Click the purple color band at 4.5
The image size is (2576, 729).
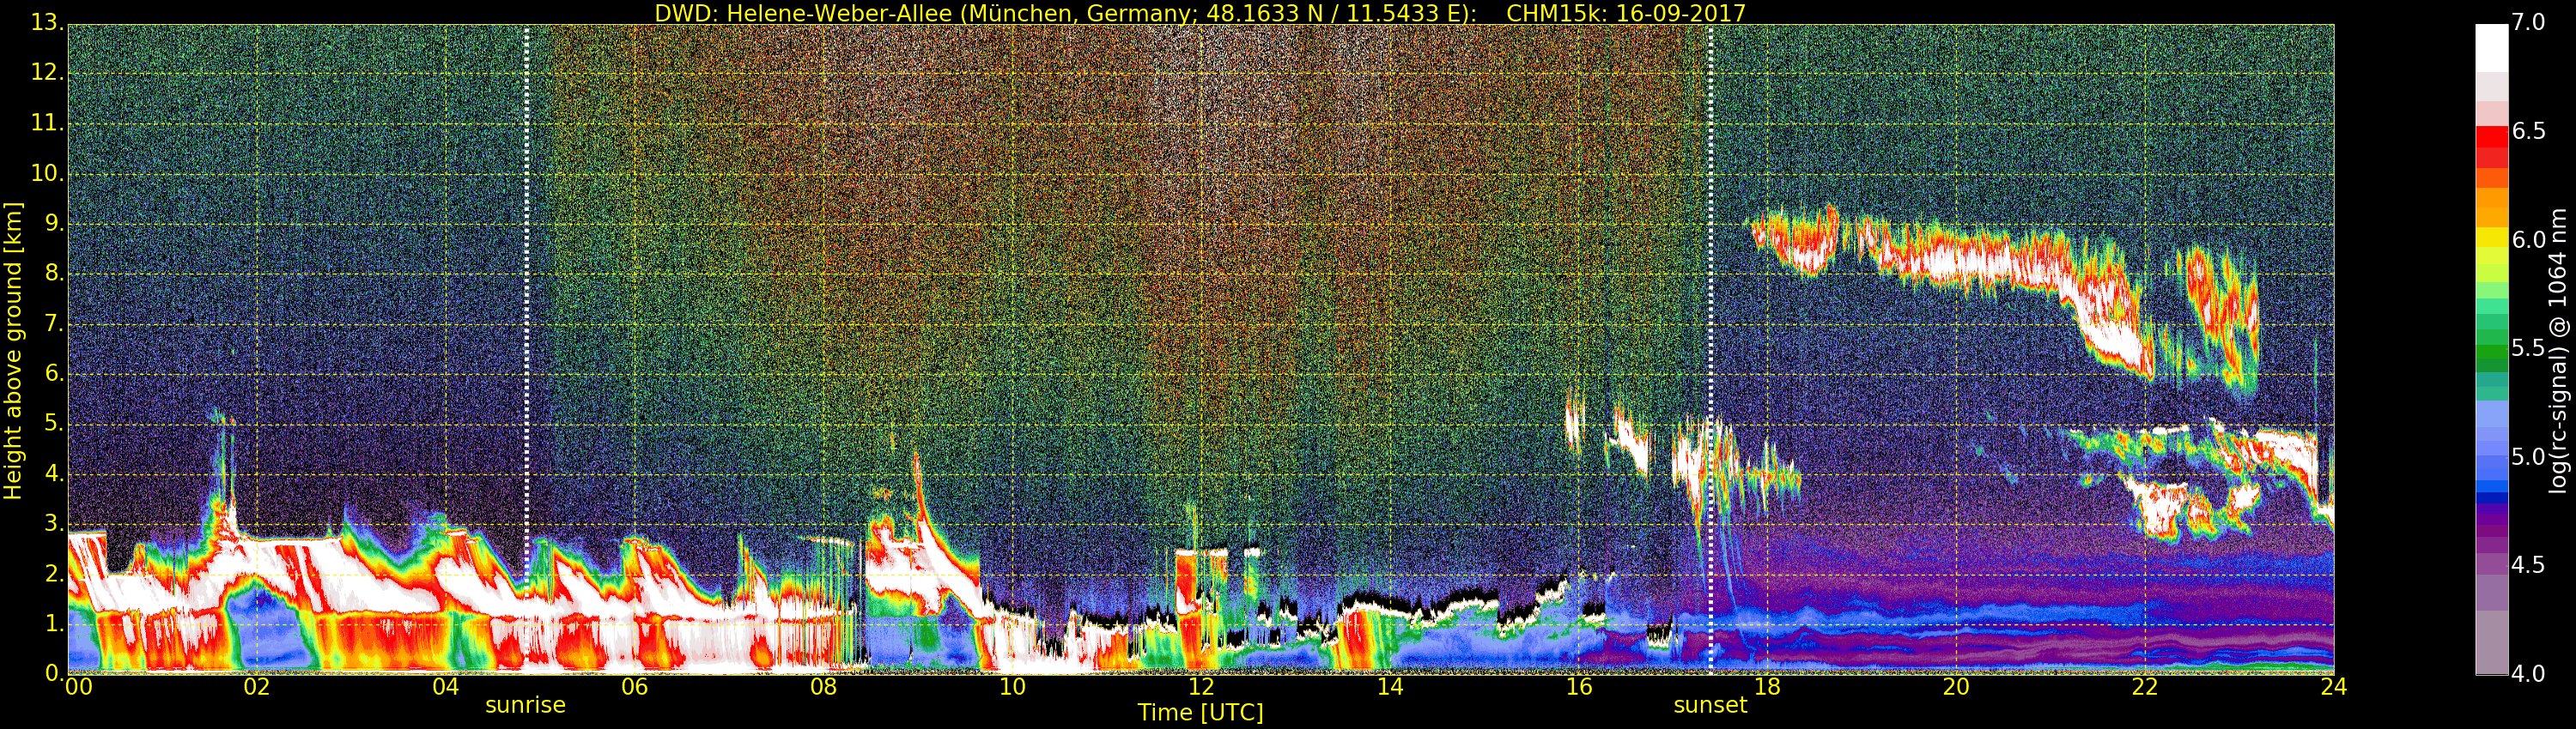coord(2491,565)
